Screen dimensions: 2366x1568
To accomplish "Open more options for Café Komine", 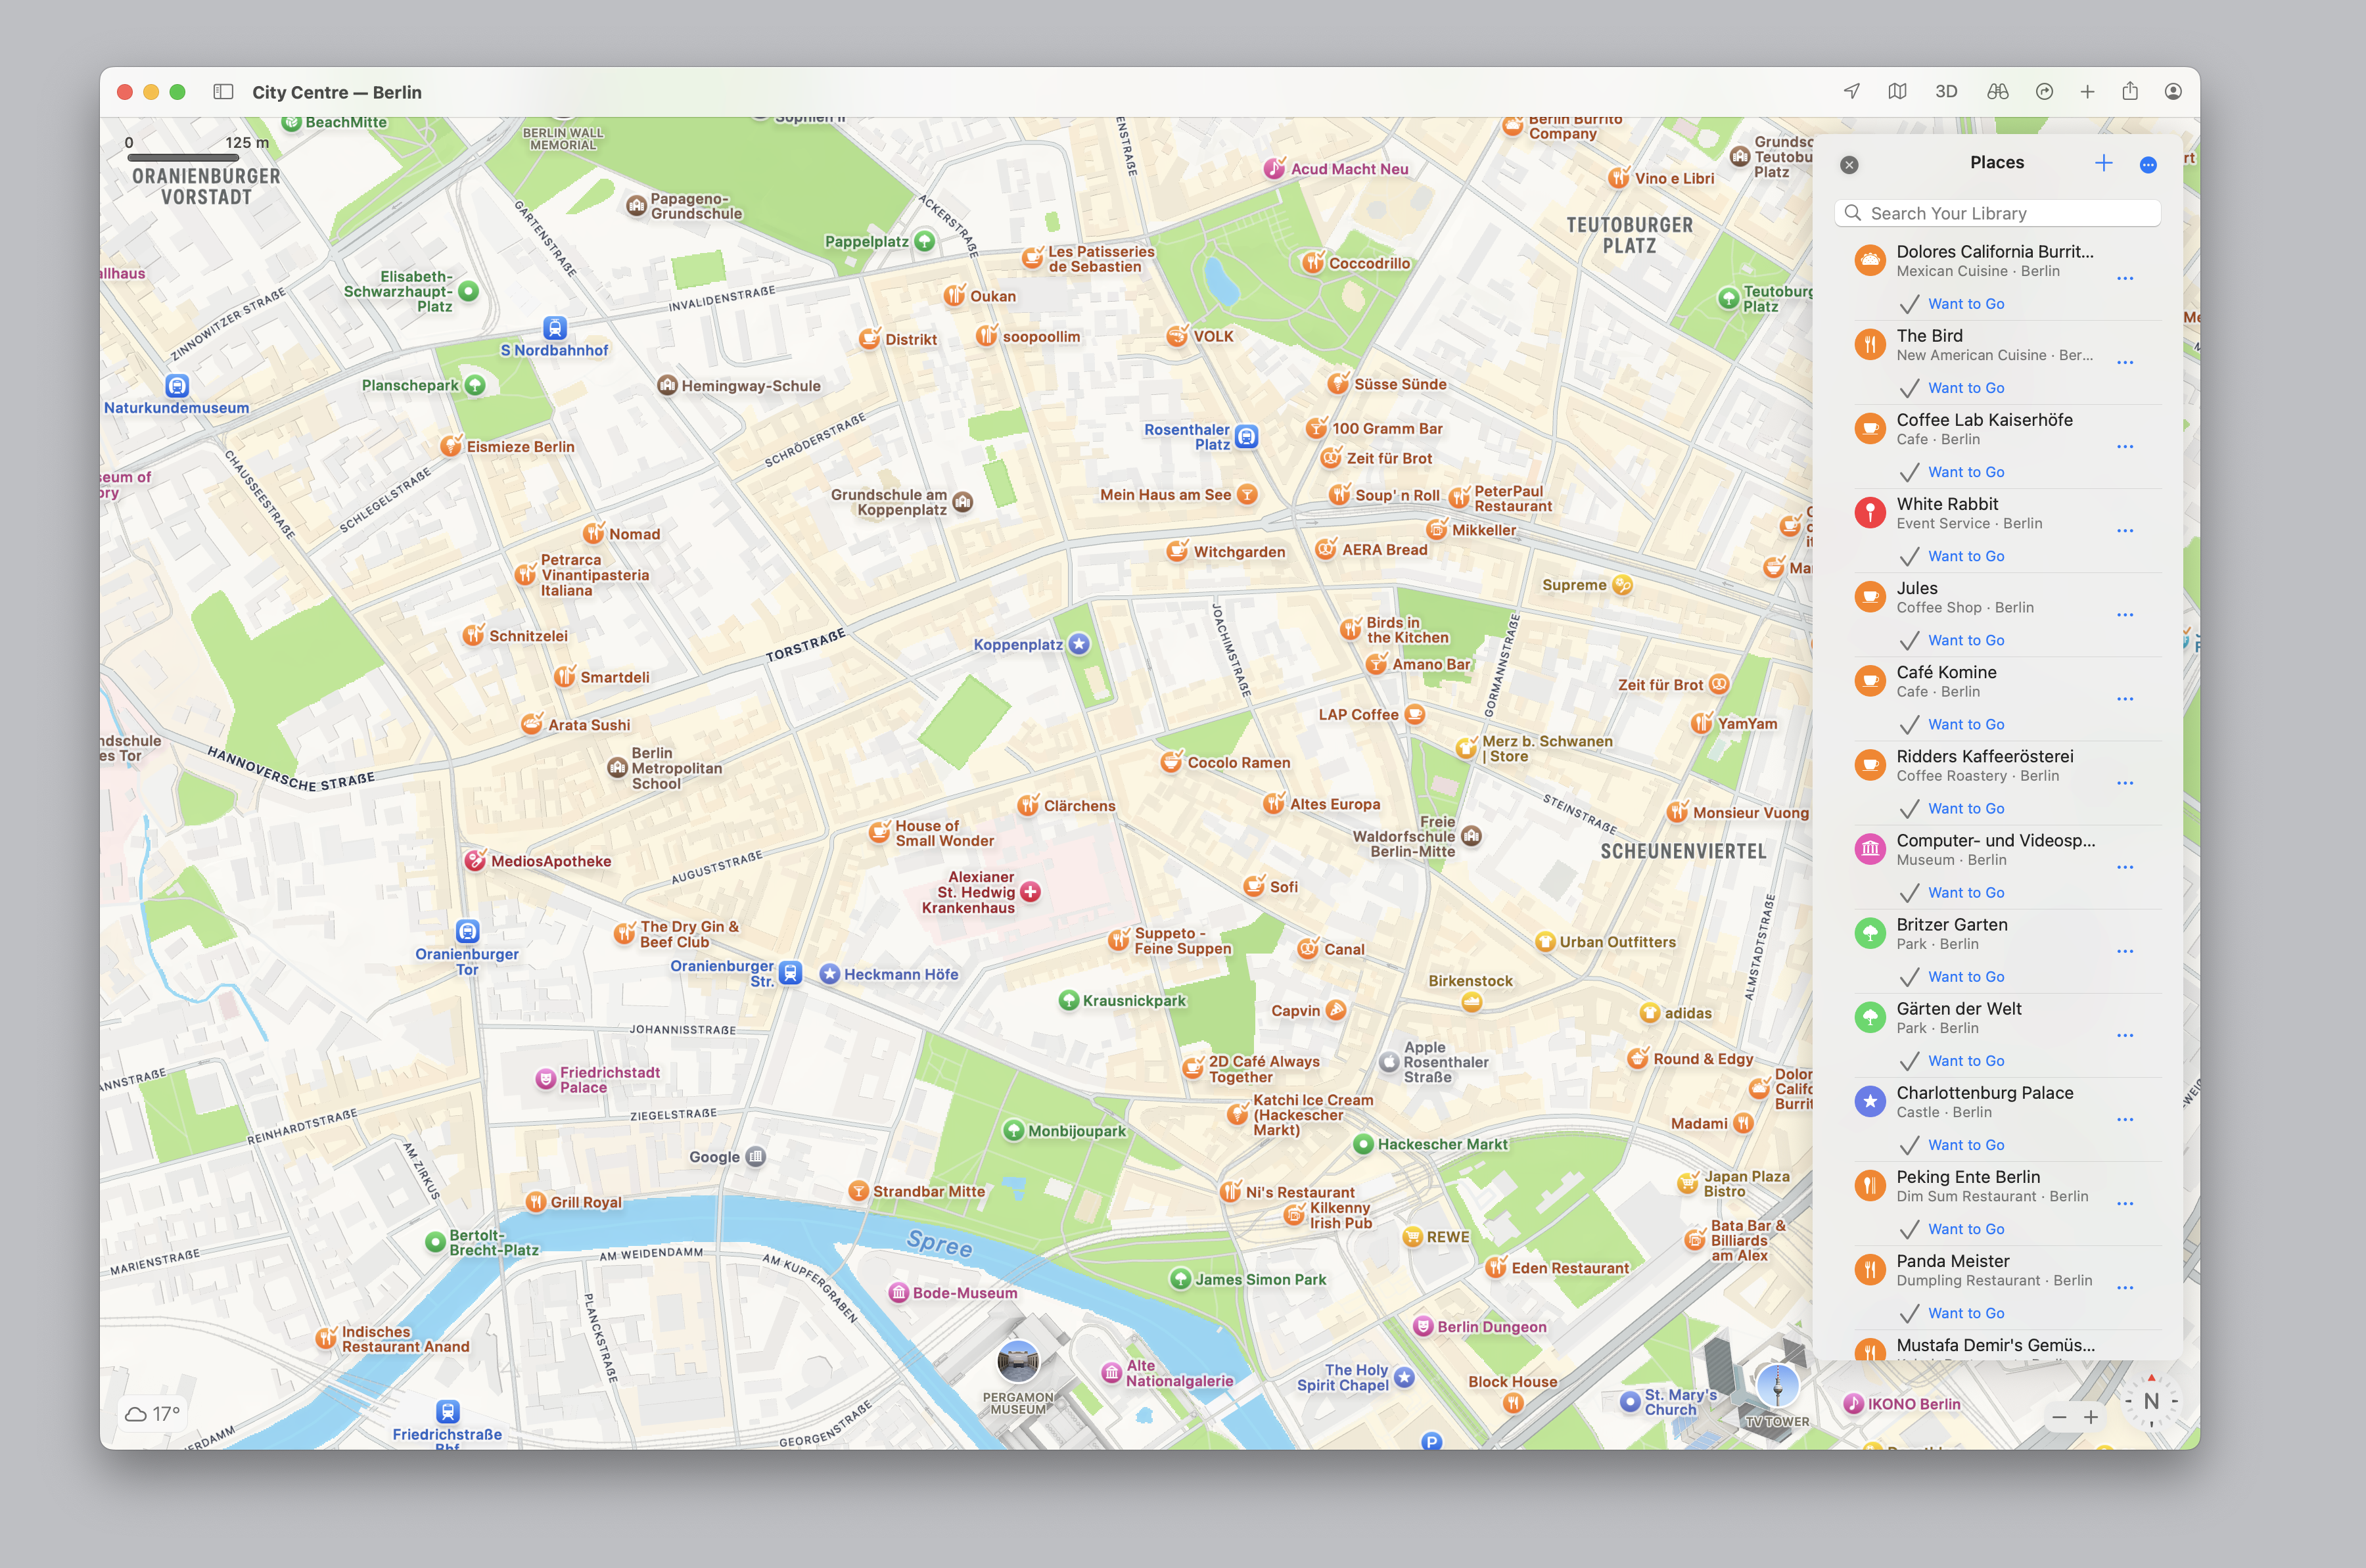I will pyautogui.click(x=2125, y=699).
